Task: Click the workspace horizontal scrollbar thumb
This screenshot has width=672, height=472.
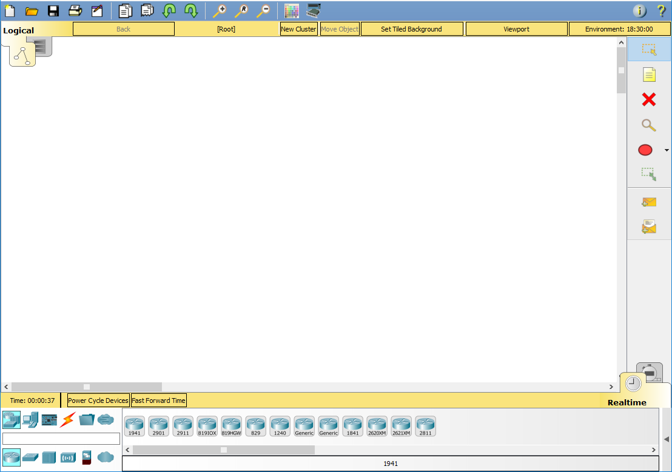Action: 87,387
